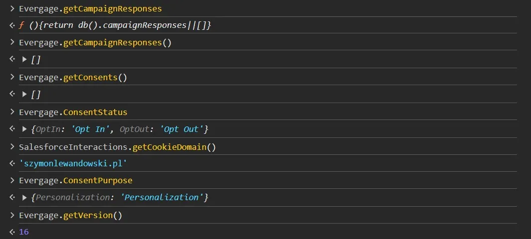Click the Evergage.getConsents() command entry
The height and width of the screenshot is (239, 531).
tap(73, 77)
